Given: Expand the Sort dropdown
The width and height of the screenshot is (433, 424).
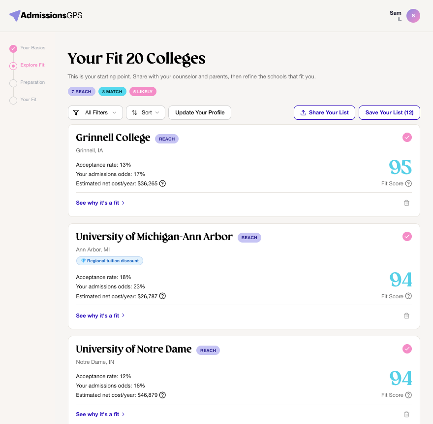Looking at the screenshot, I should click(146, 112).
